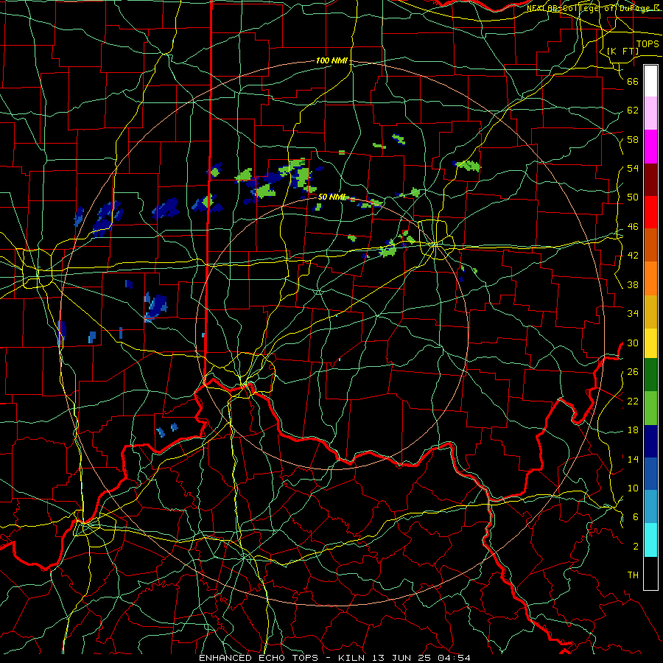663x663 pixels.
Task: Click the light orange legend swatch
Action: (x=650, y=278)
